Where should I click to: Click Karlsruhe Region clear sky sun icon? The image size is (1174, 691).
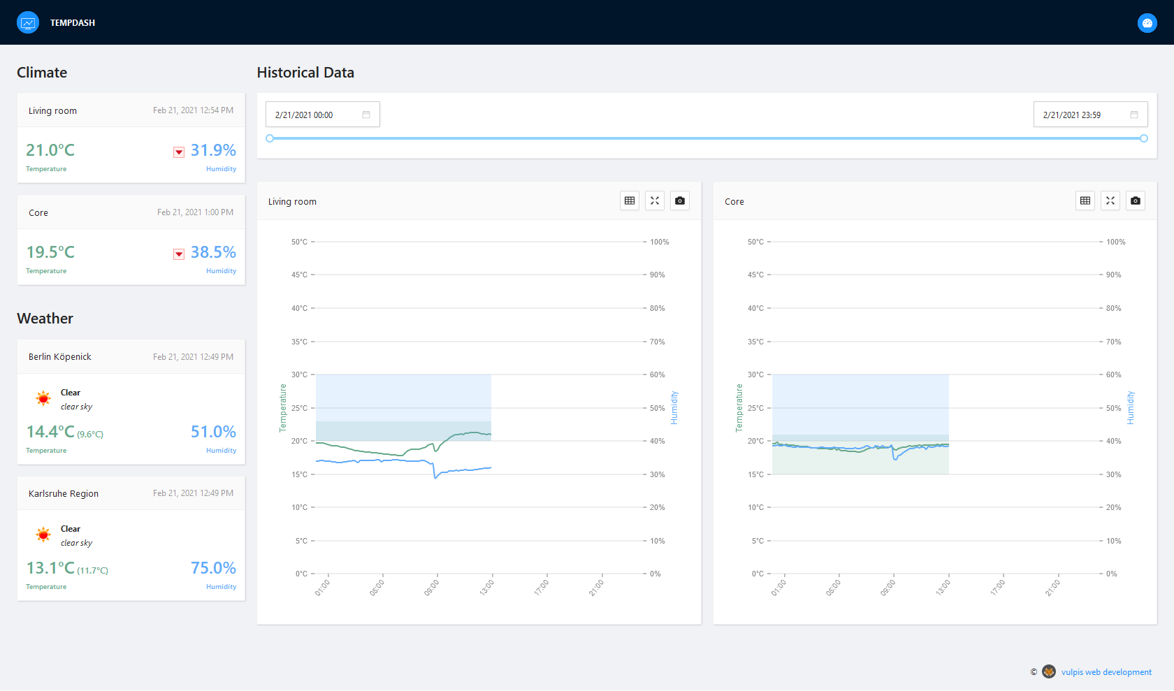43,534
